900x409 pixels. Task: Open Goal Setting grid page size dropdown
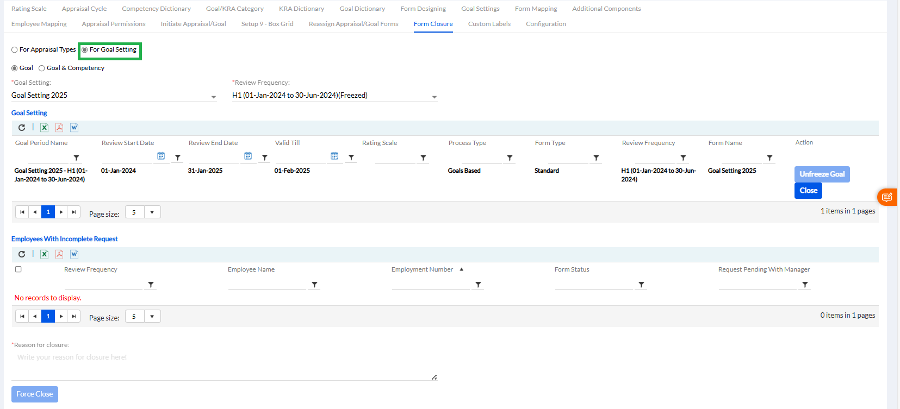(x=152, y=212)
